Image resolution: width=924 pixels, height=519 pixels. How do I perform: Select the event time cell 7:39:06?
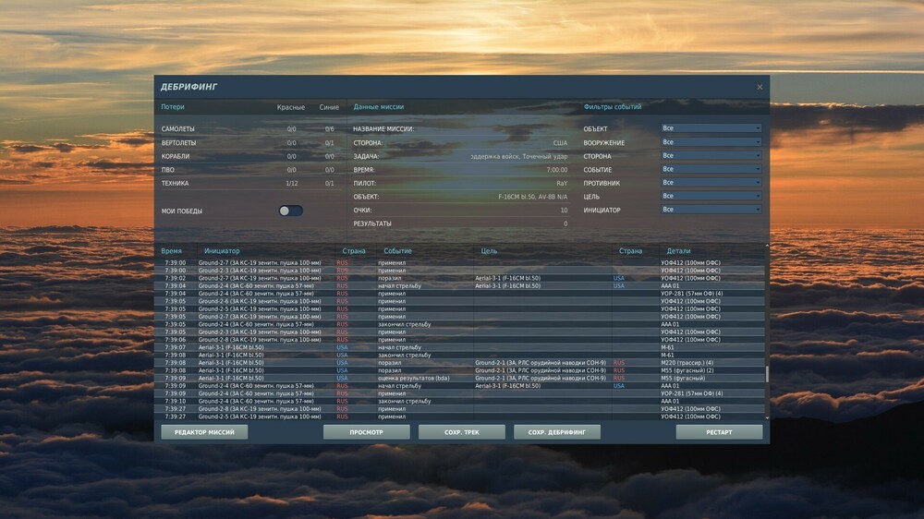175,340
